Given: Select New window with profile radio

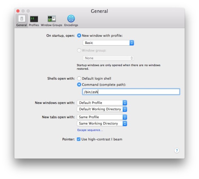Looking at the screenshot, I should click(x=79, y=35).
